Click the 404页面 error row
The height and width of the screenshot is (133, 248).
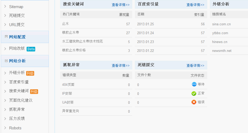point(96,84)
